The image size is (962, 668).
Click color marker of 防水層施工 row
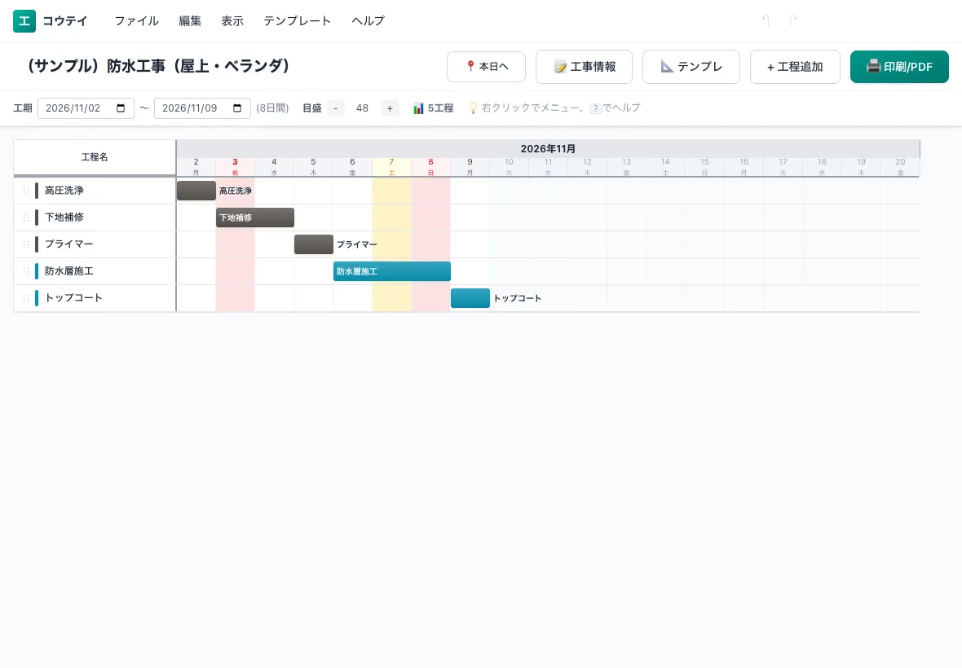click(x=37, y=271)
